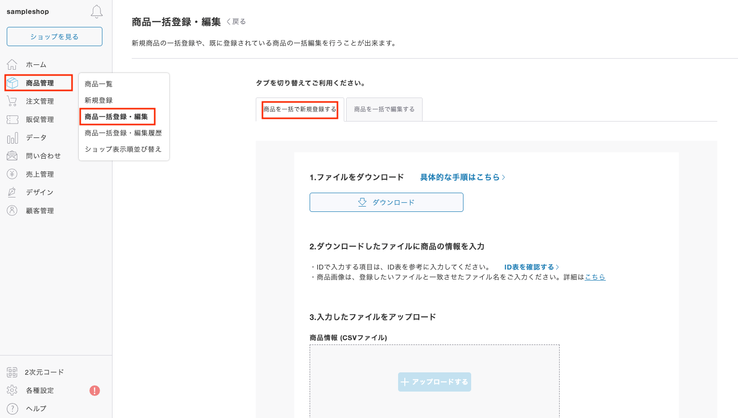This screenshot has width=738, height=418.
Task: Open the notification bell icon
Action: pos(96,12)
